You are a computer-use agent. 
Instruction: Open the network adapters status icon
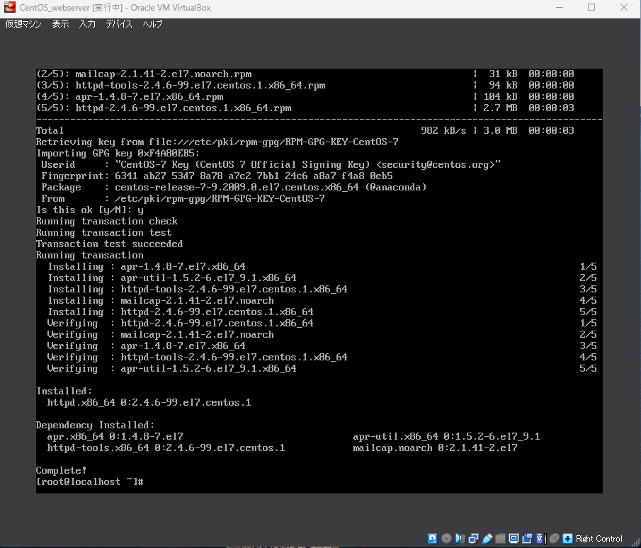pyautogui.click(x=472, y=538)
